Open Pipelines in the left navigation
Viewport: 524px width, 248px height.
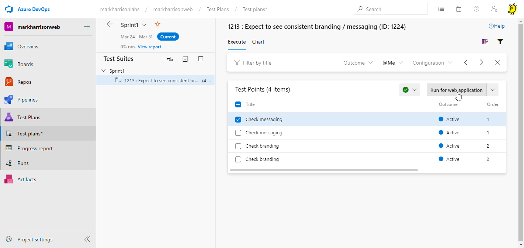pos(27,100)
